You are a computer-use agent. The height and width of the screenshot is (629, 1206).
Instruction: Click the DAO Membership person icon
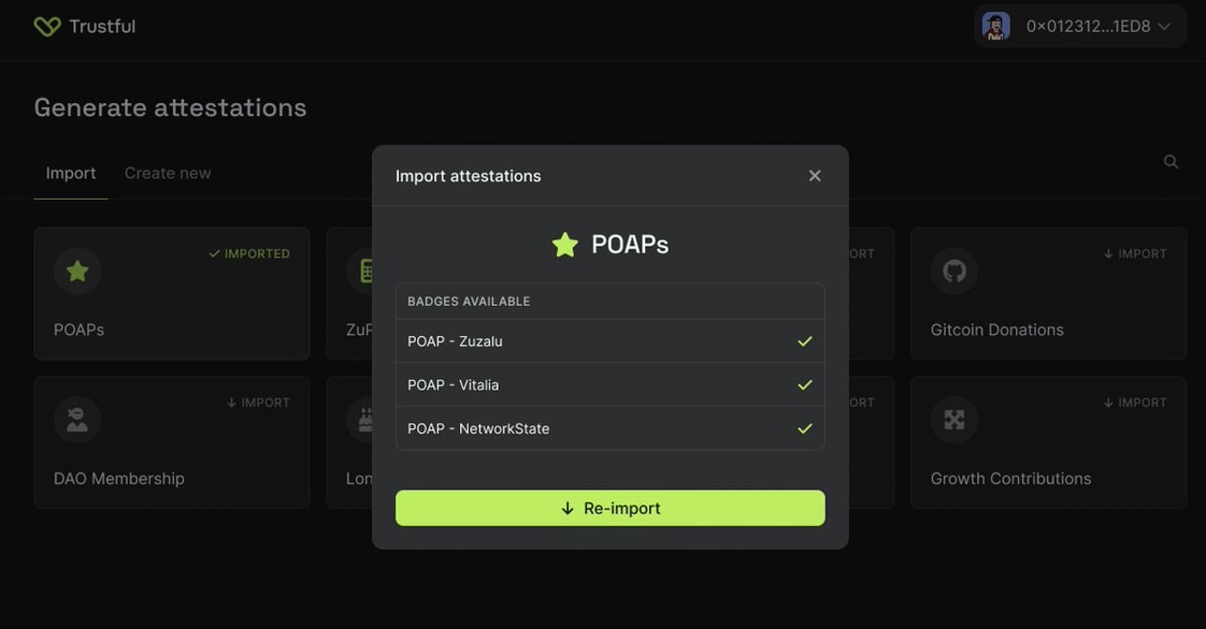tap(77, 420)
